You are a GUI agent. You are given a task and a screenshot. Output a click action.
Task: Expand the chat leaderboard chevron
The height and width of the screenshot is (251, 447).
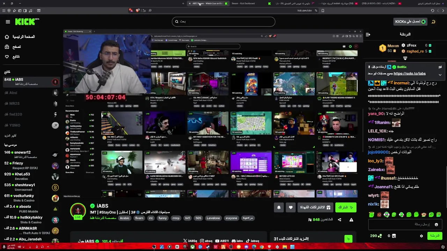[405, 59]
